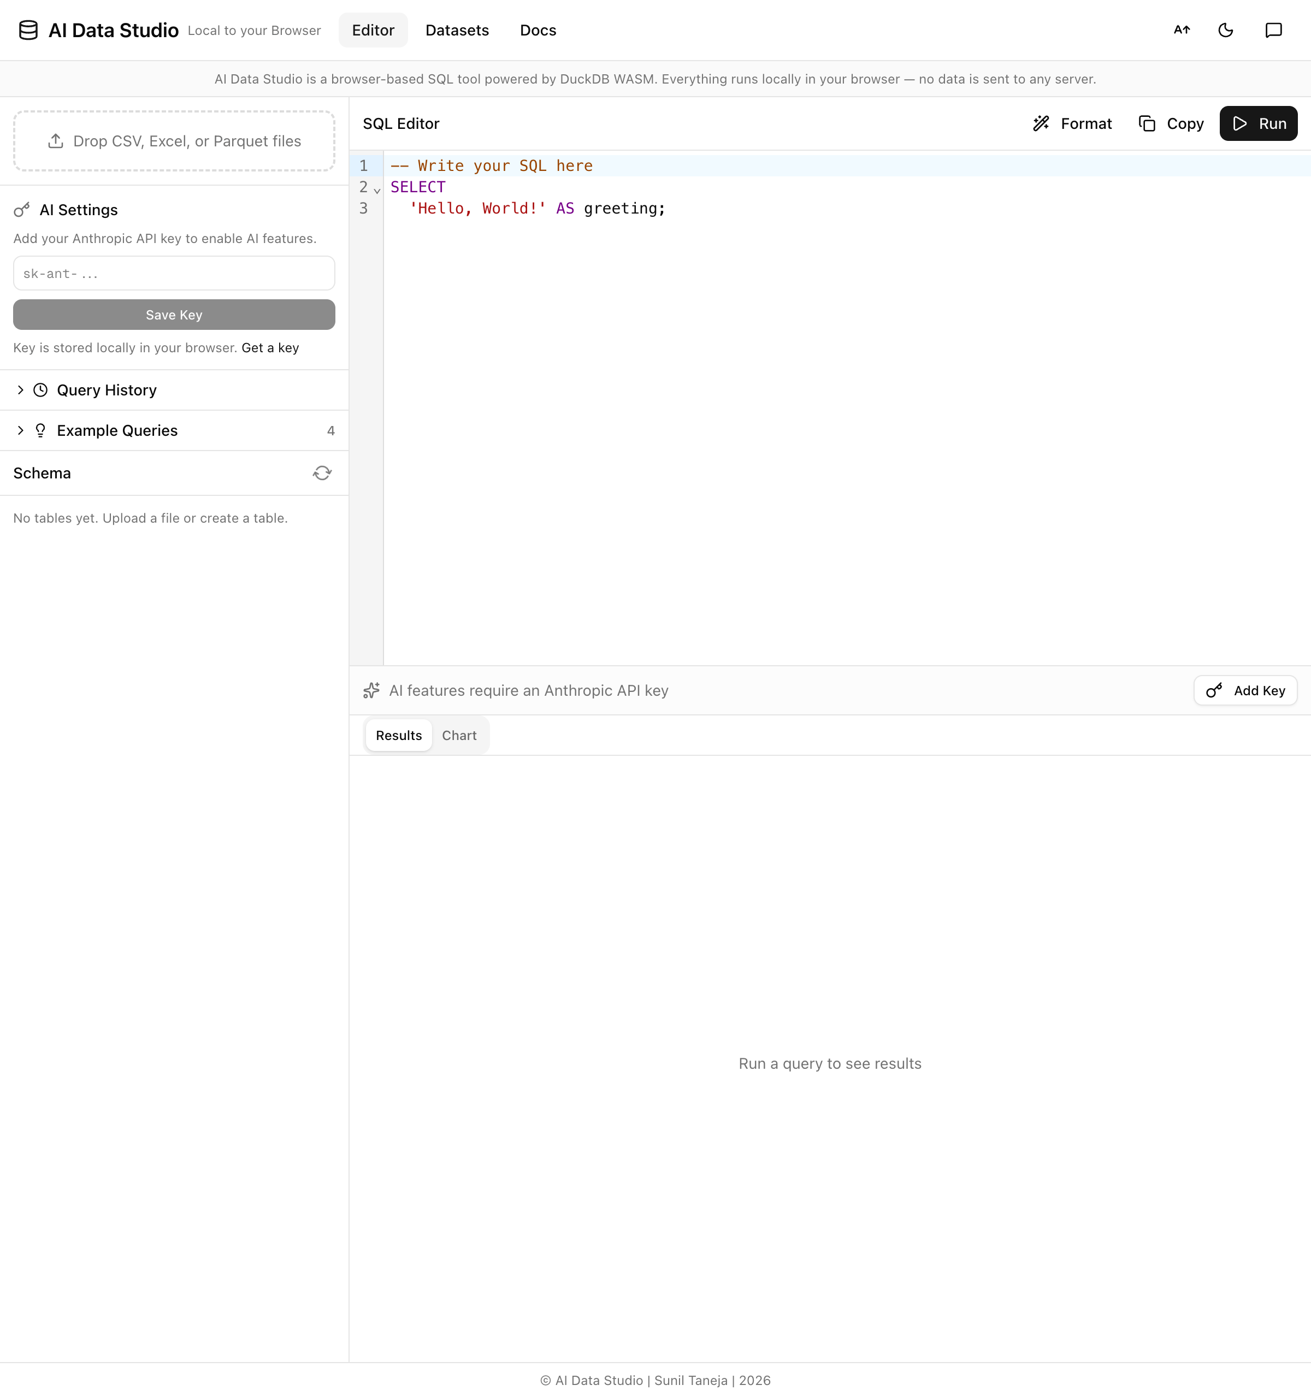Viewport: 1311px width, 1397px height.
Task: Toggle dark mode with the moon icon
Action: [x=1225, y=30]
